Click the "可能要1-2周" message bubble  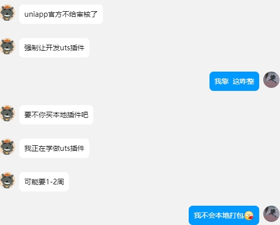pyautogui.click(x=44, y=182)
